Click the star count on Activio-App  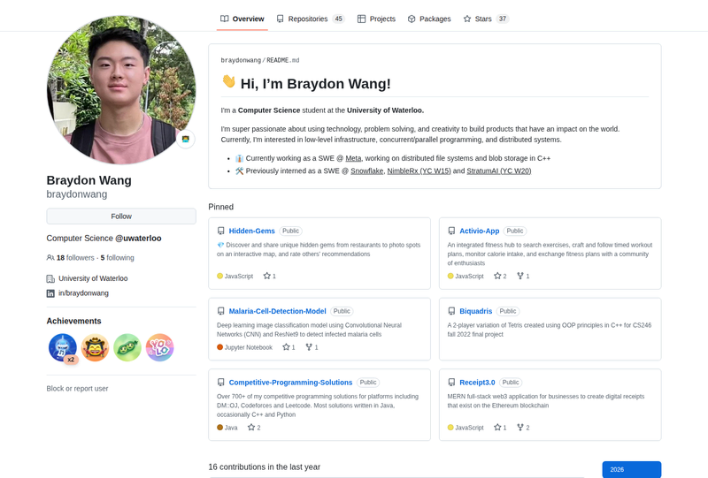pos(500,276)
